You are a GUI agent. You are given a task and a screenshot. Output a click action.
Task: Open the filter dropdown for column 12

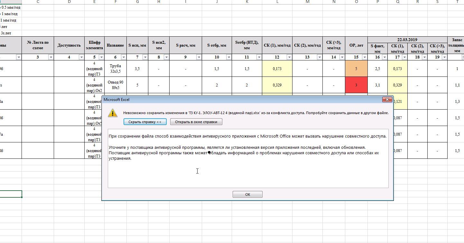click(x=289, y=57)
